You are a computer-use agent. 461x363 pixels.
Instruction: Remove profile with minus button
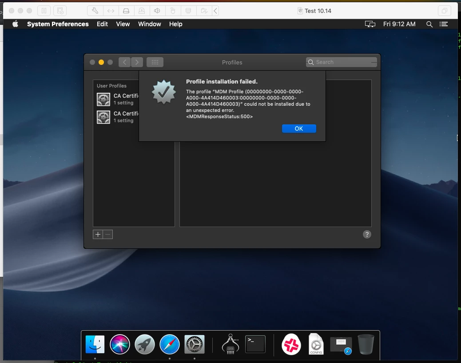108,235
